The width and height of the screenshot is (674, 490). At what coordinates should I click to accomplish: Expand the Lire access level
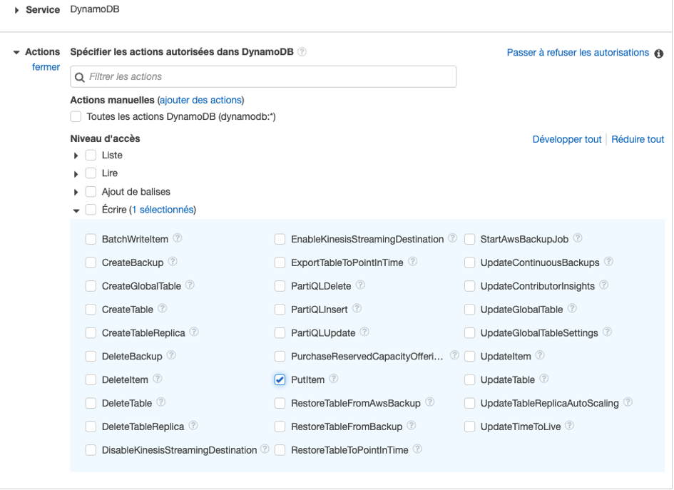[x=76, y=174]
